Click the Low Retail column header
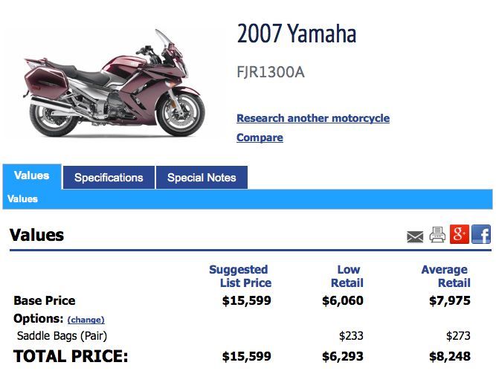The image size is (496, 371). (x=347, y=276)
